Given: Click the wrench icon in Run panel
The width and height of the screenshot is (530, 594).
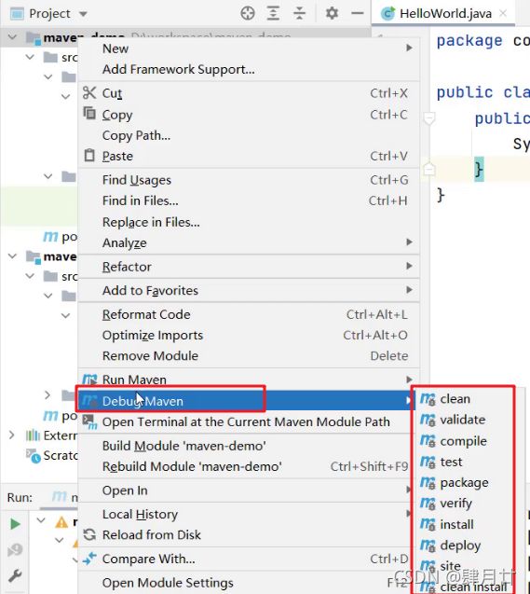Looking at the screenshot, I should point(15,576).
